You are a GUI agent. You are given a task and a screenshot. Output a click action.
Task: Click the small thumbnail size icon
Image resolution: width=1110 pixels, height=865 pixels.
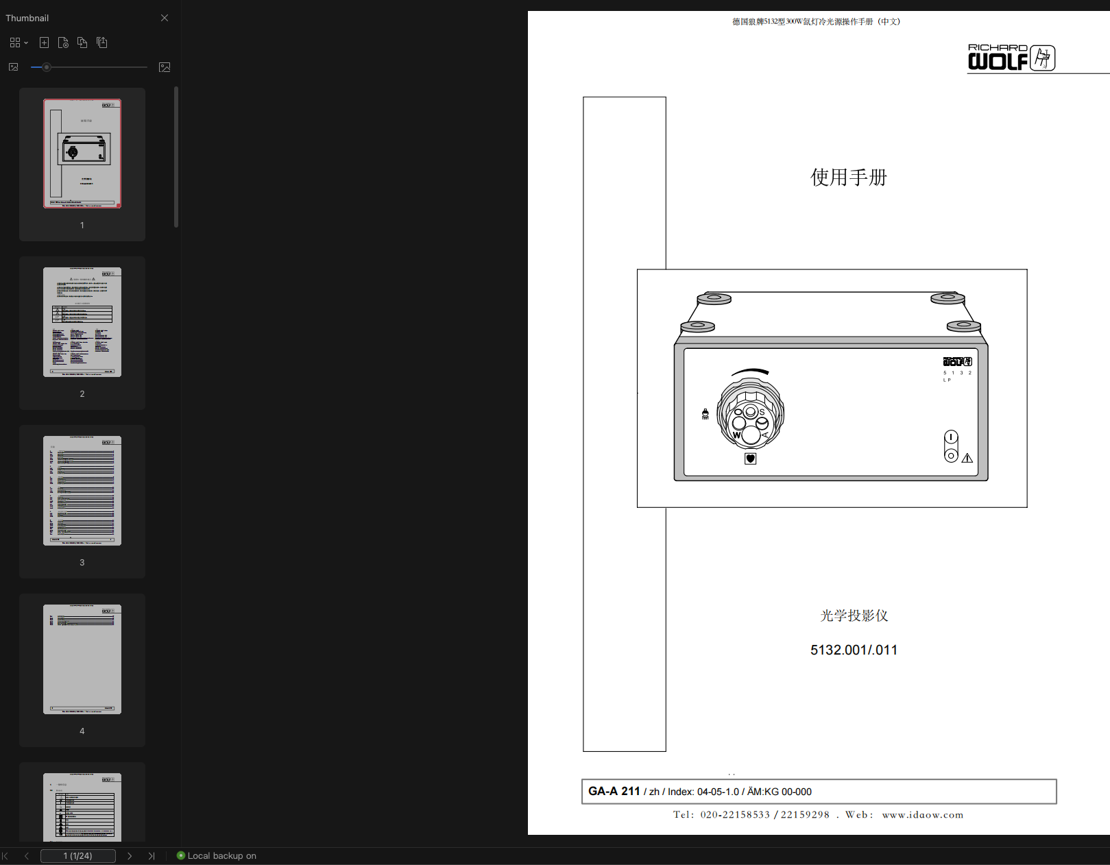13,67
